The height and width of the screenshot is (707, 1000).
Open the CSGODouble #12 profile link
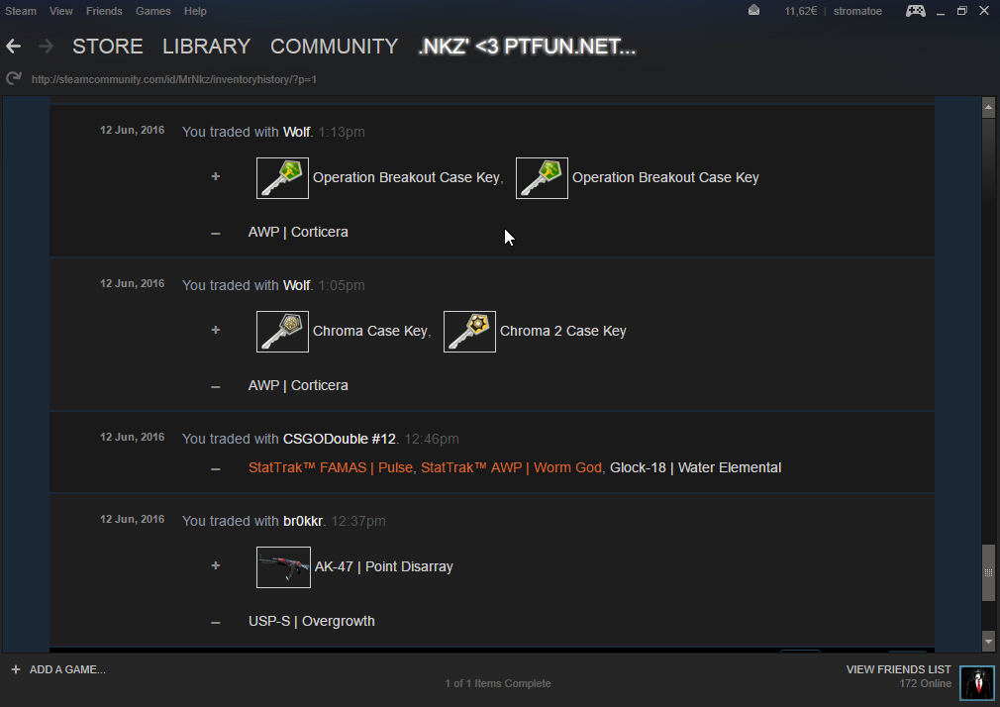pos(339,439)
